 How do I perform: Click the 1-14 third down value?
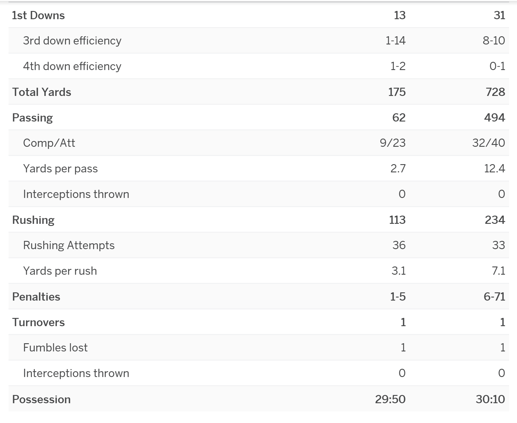[x=395, y=41]
